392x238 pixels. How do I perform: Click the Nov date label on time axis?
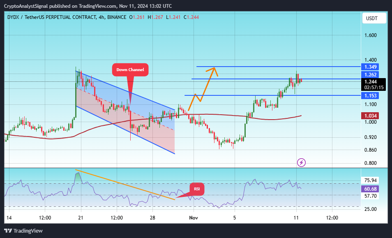coord(194,217)
